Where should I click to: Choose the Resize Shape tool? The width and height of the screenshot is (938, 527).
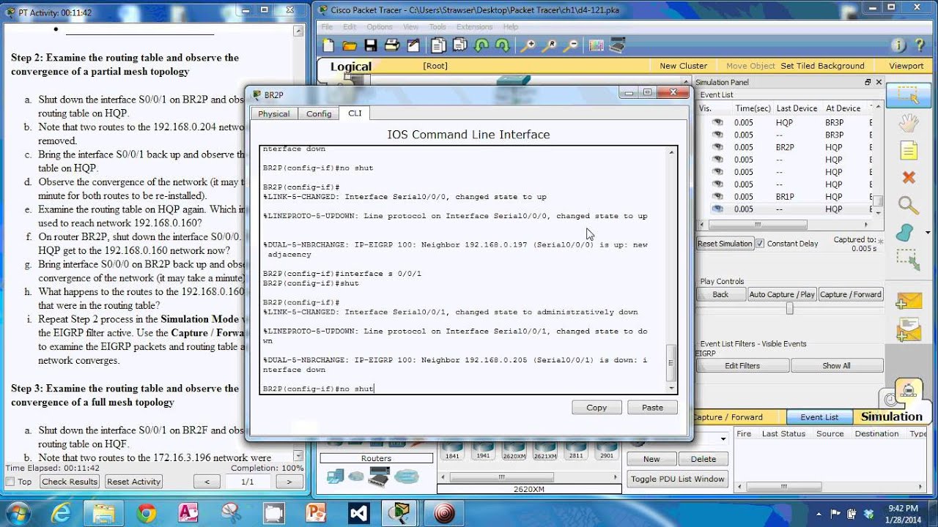click(x=909, y=260)
